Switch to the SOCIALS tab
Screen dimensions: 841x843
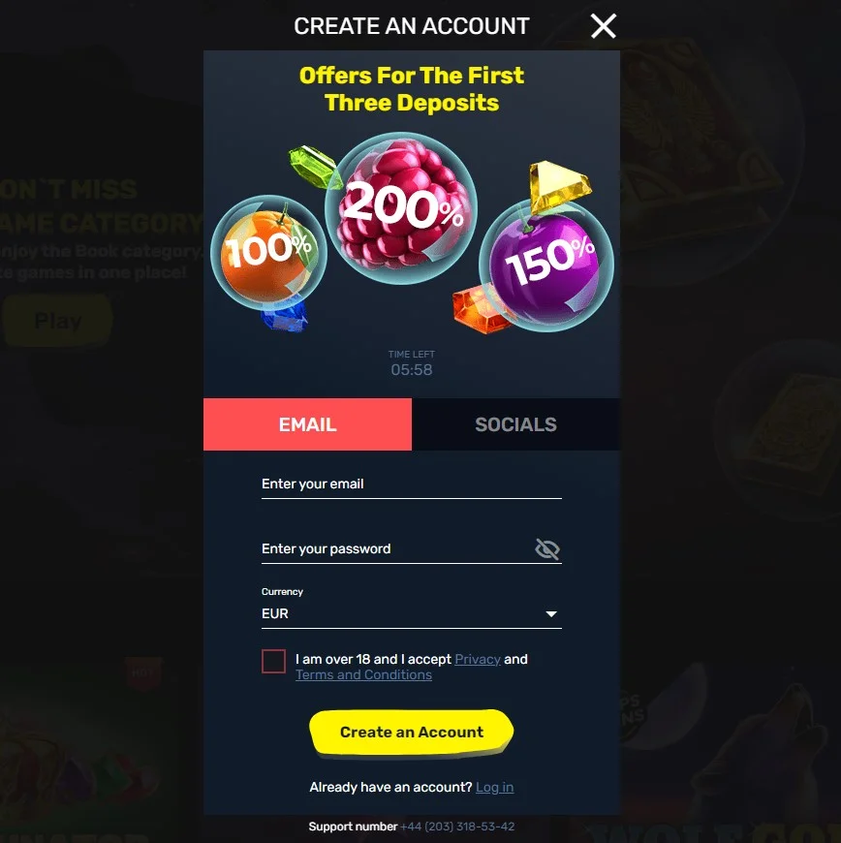click(515, 424)
